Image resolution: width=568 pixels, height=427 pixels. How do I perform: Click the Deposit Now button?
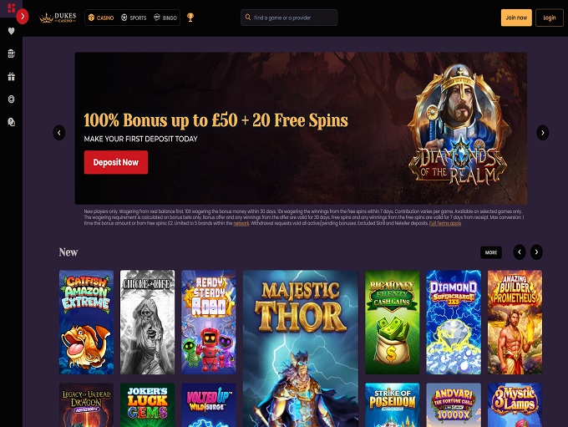coord(116,162)
